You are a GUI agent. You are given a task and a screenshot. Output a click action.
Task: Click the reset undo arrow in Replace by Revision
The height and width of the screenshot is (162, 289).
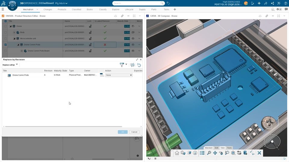139,65
